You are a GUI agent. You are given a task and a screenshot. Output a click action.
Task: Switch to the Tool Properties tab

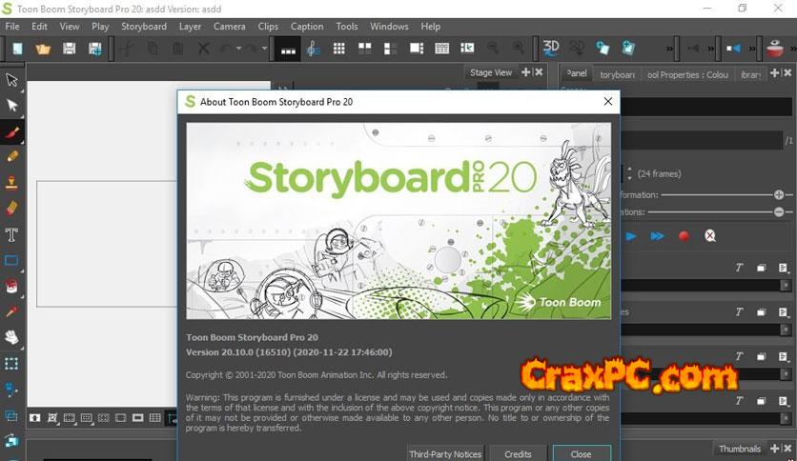(686, 74)
